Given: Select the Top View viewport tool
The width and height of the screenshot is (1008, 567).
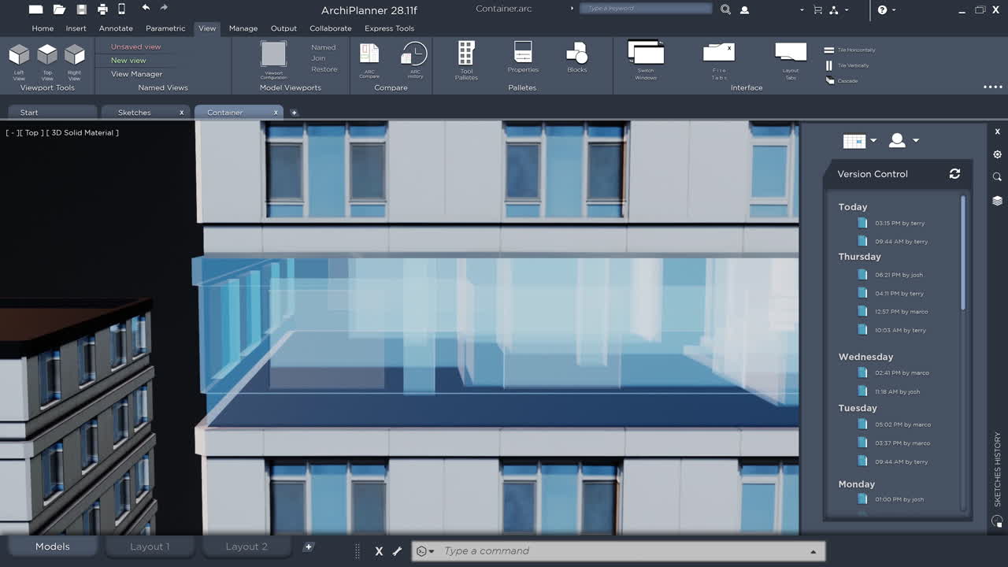Looking at the screenshot, I should pos(46,59).
